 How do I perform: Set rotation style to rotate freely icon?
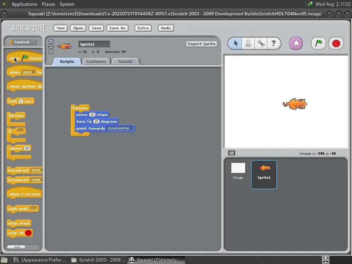pos(51,41)
